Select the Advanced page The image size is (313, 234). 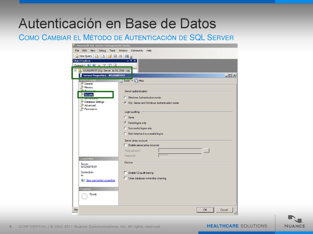(x=90, y=105)
